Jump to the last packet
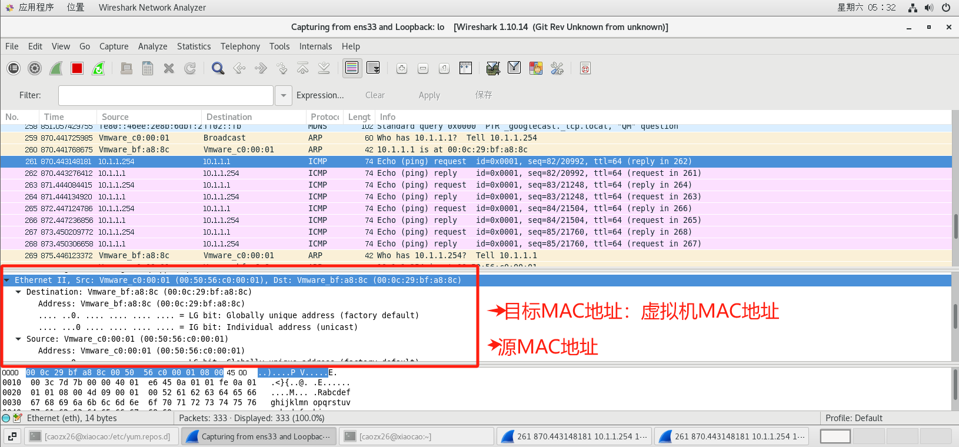Viewport: 959px width, 447px height. tap(324, 68)
